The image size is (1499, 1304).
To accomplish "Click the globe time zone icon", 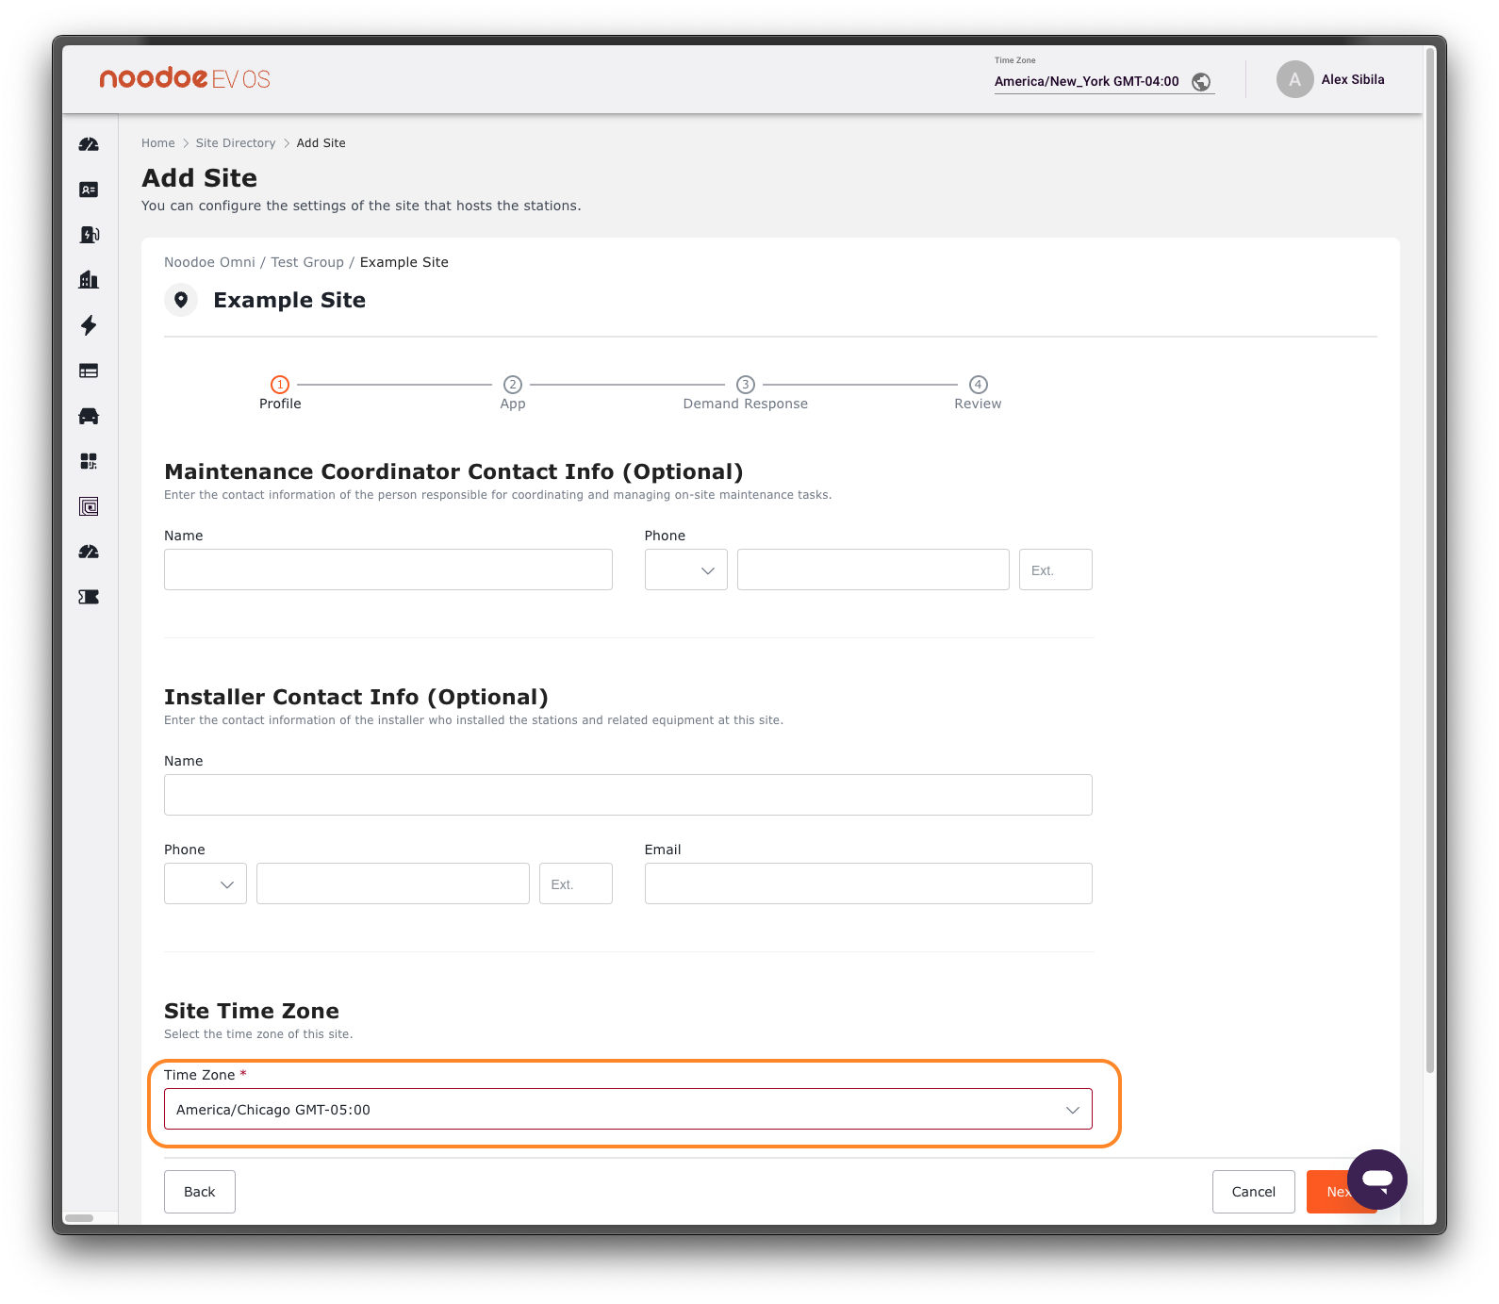I will coord(1201,82).
